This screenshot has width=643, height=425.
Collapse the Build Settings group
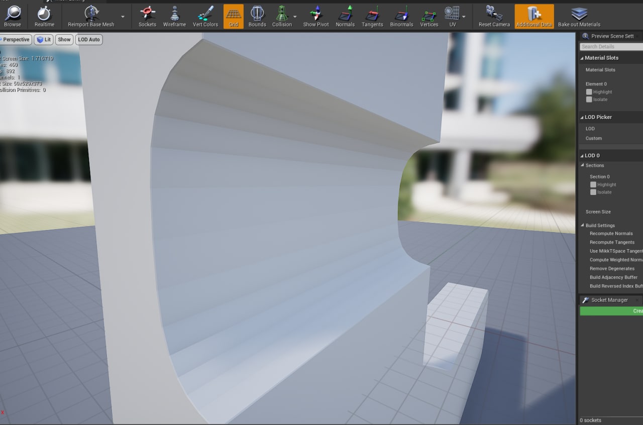[583, 226]
